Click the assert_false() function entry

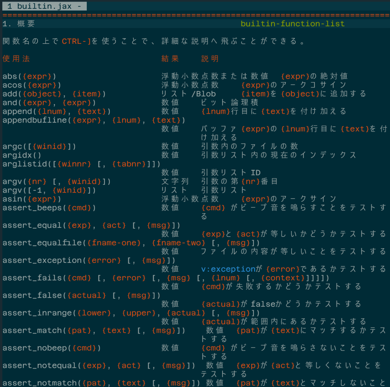pos(82,296)
